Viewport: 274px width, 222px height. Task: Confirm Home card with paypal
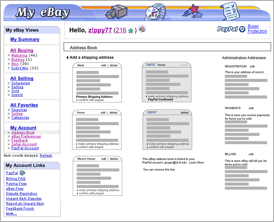click(90, 147)
